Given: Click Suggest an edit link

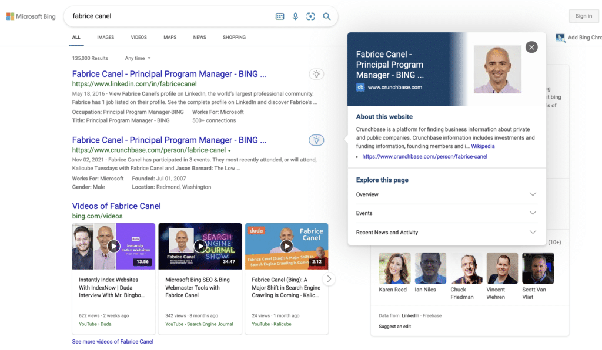Looking at the screenshot, I should (x=394, y=327).
